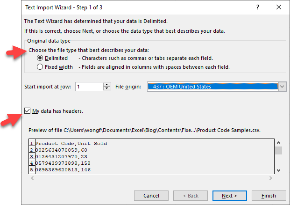Select the Delimited radio button

(40, 58)
